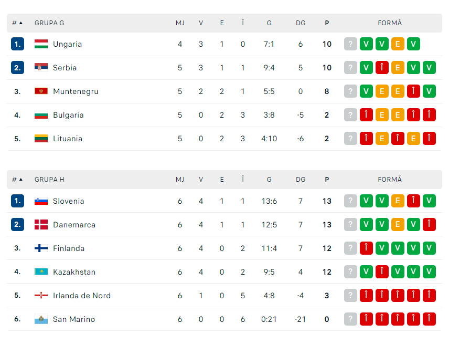Screen dimensions: 449x355
Task: Click Serbia's red Î loss form badge
Action: 382,68
